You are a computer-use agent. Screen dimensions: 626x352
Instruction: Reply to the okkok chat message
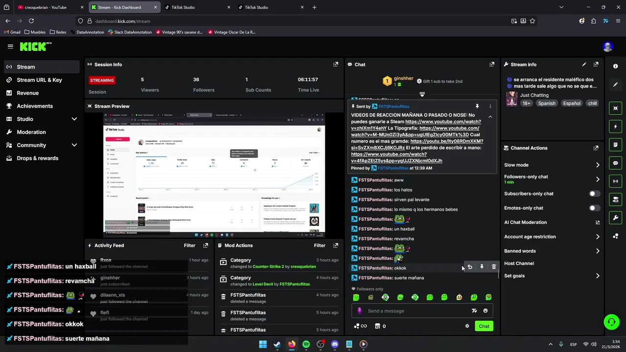click(470, 267)
